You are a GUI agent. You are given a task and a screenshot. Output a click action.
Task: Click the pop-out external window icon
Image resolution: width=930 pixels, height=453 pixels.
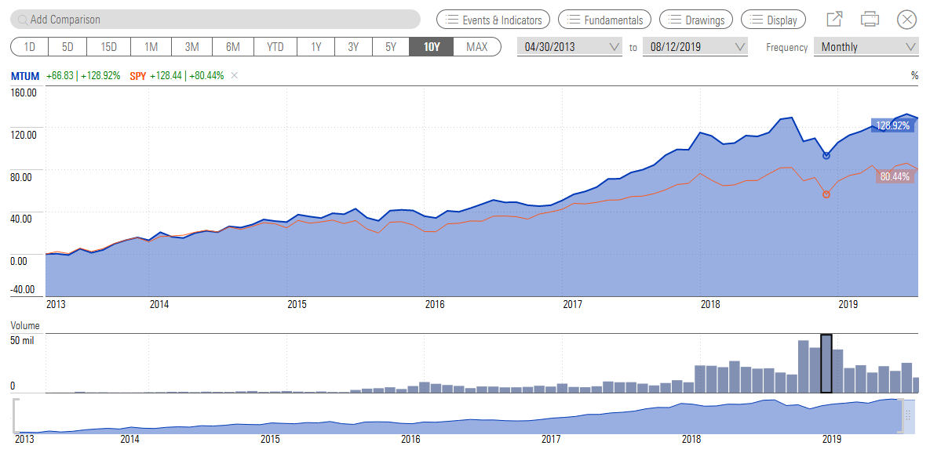(834, 20)
